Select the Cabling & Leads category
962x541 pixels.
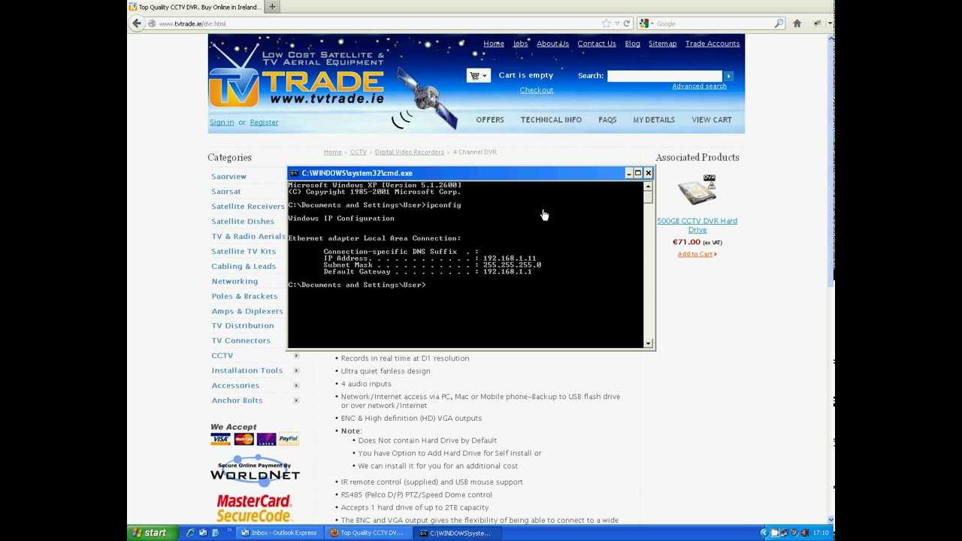tap(244, 266)
